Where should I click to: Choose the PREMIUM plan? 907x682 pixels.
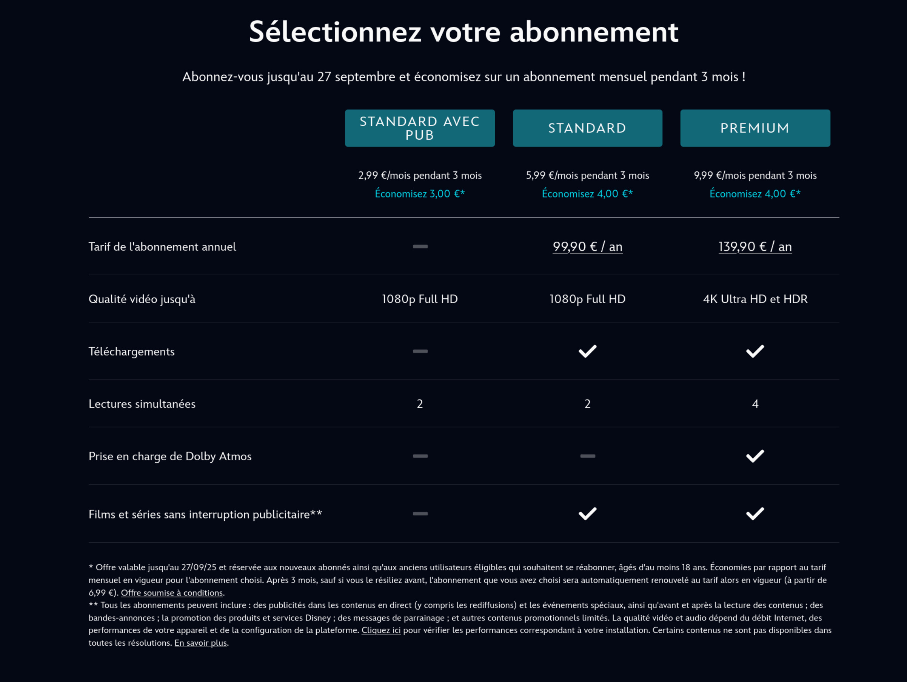pyautogui.click(x=755, y=128)
